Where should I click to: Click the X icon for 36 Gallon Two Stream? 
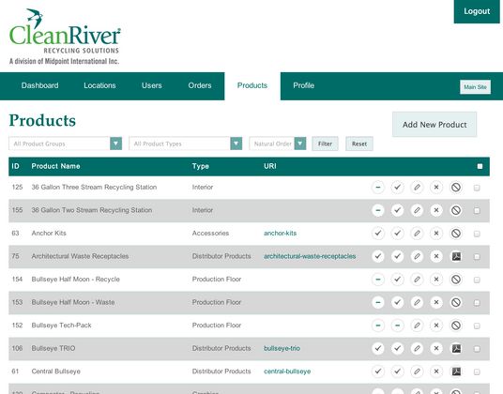(436, 210)
